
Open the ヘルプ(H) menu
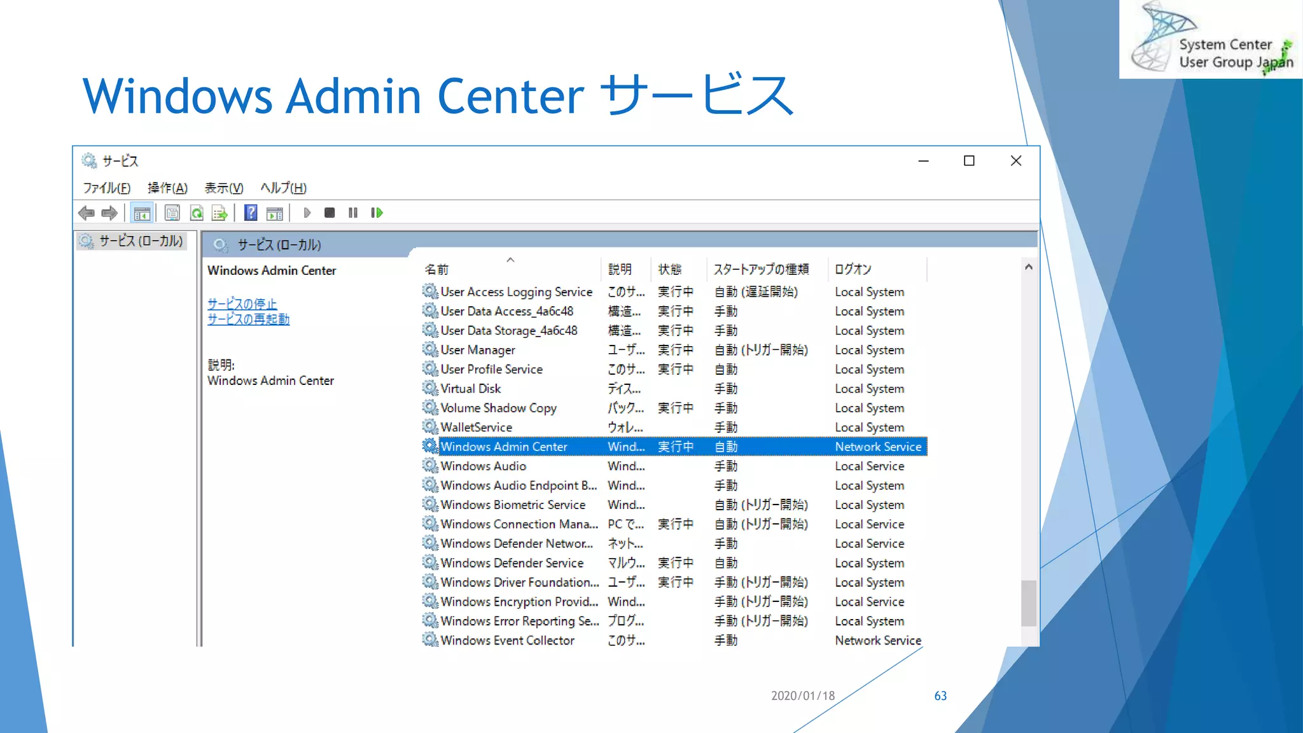click(x=284, y=188)
